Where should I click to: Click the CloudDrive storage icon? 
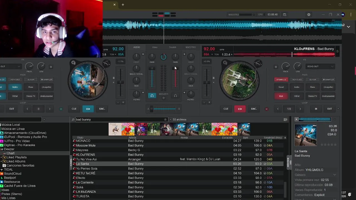(x=2, y=133)
